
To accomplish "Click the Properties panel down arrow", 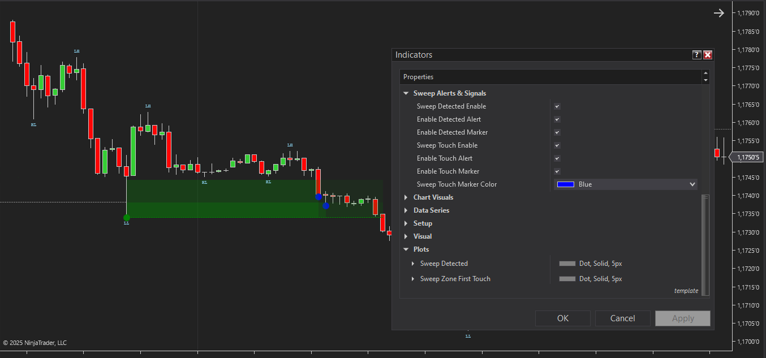I will click(705, 80).
